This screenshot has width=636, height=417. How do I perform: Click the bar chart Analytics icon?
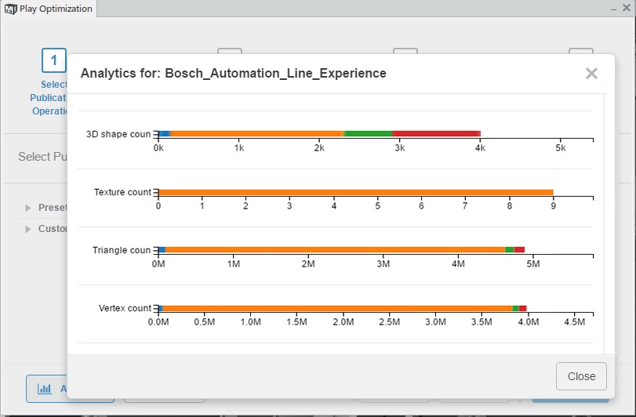point(45,388)
